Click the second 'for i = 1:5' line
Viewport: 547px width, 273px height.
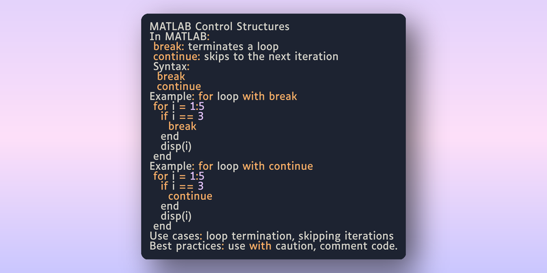(x=179, y=176)
